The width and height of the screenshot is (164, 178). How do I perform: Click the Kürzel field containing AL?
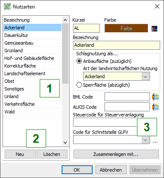pos(86,28)
